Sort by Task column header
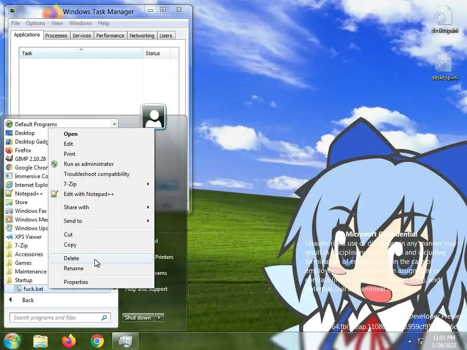467x350 pixels. [81, 53]
